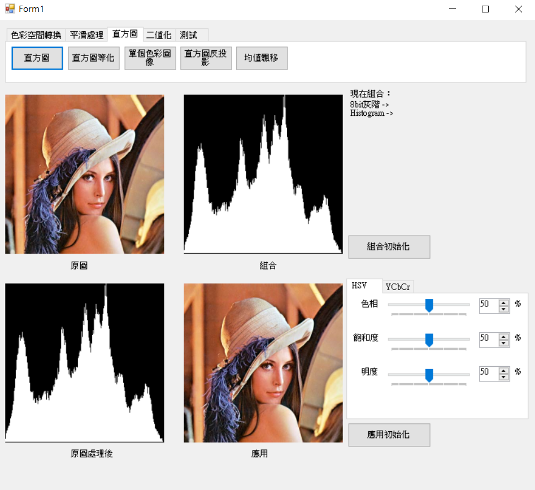Increase 飽和度 value with up arrow
The image size is (535, 490).
(503, 337)
